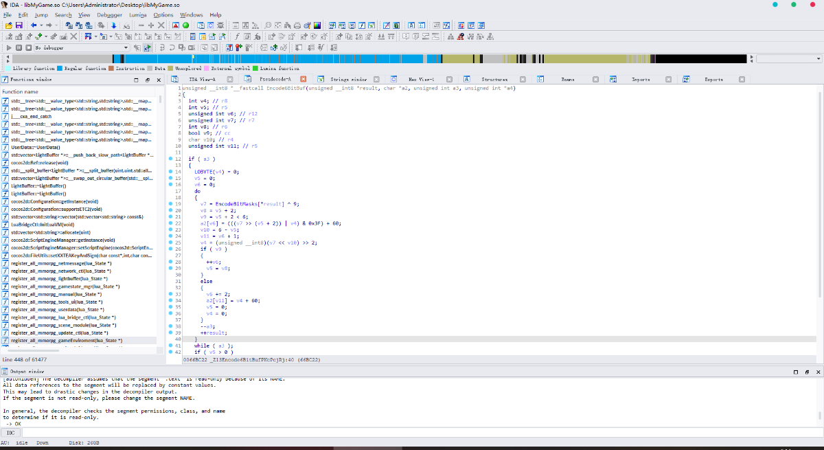This screenshot has width=824, height=450.
Task: Click the Function name column header
Action: coord(21,91)
